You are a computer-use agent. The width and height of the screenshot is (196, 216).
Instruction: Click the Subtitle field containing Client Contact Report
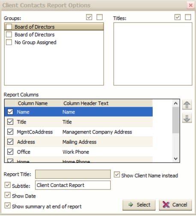(73, 185)
